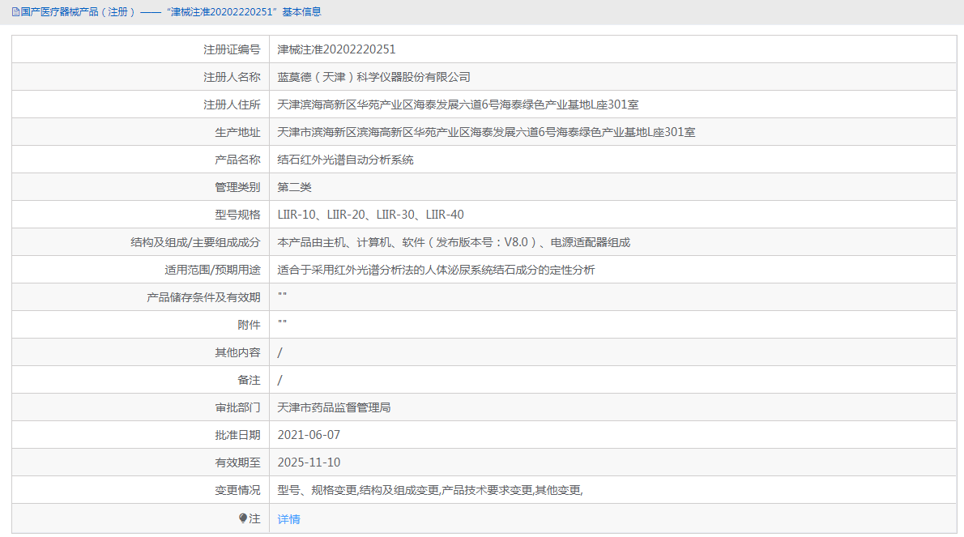This screenshot has height=537, width=964.
Task: Click the 附件 label
Action: coord(249,325)
